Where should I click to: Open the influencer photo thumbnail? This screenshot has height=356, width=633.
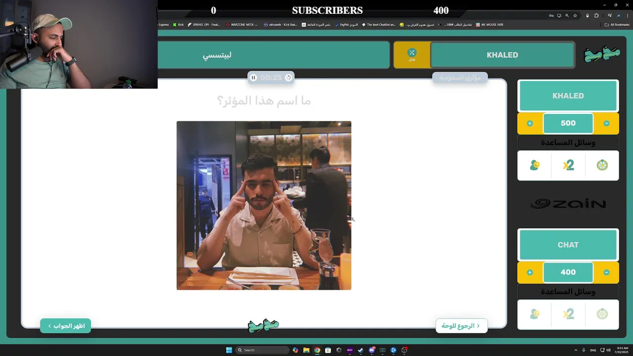pyautogui.click(x=264, y=205)
